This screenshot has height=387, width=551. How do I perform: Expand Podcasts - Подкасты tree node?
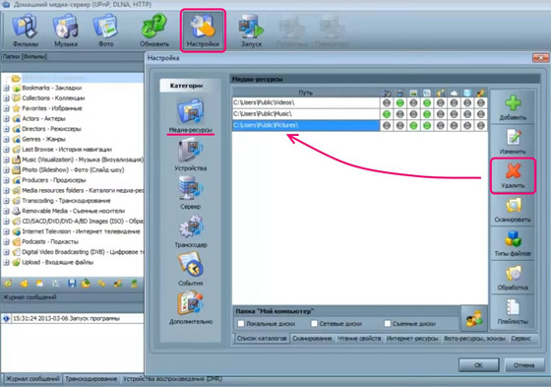click(6, 241)
